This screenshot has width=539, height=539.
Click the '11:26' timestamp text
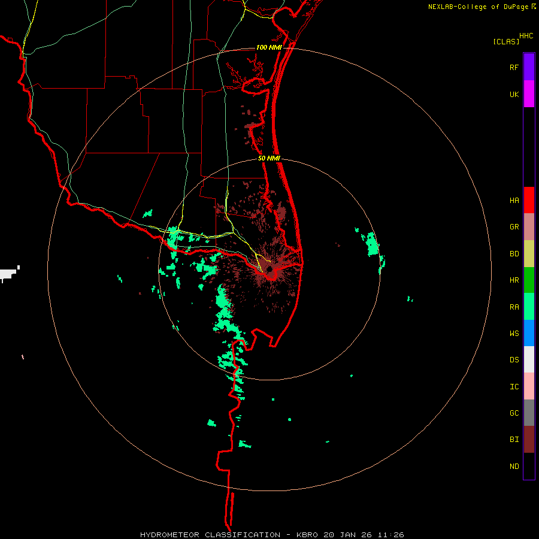click(x=391, y=535)
